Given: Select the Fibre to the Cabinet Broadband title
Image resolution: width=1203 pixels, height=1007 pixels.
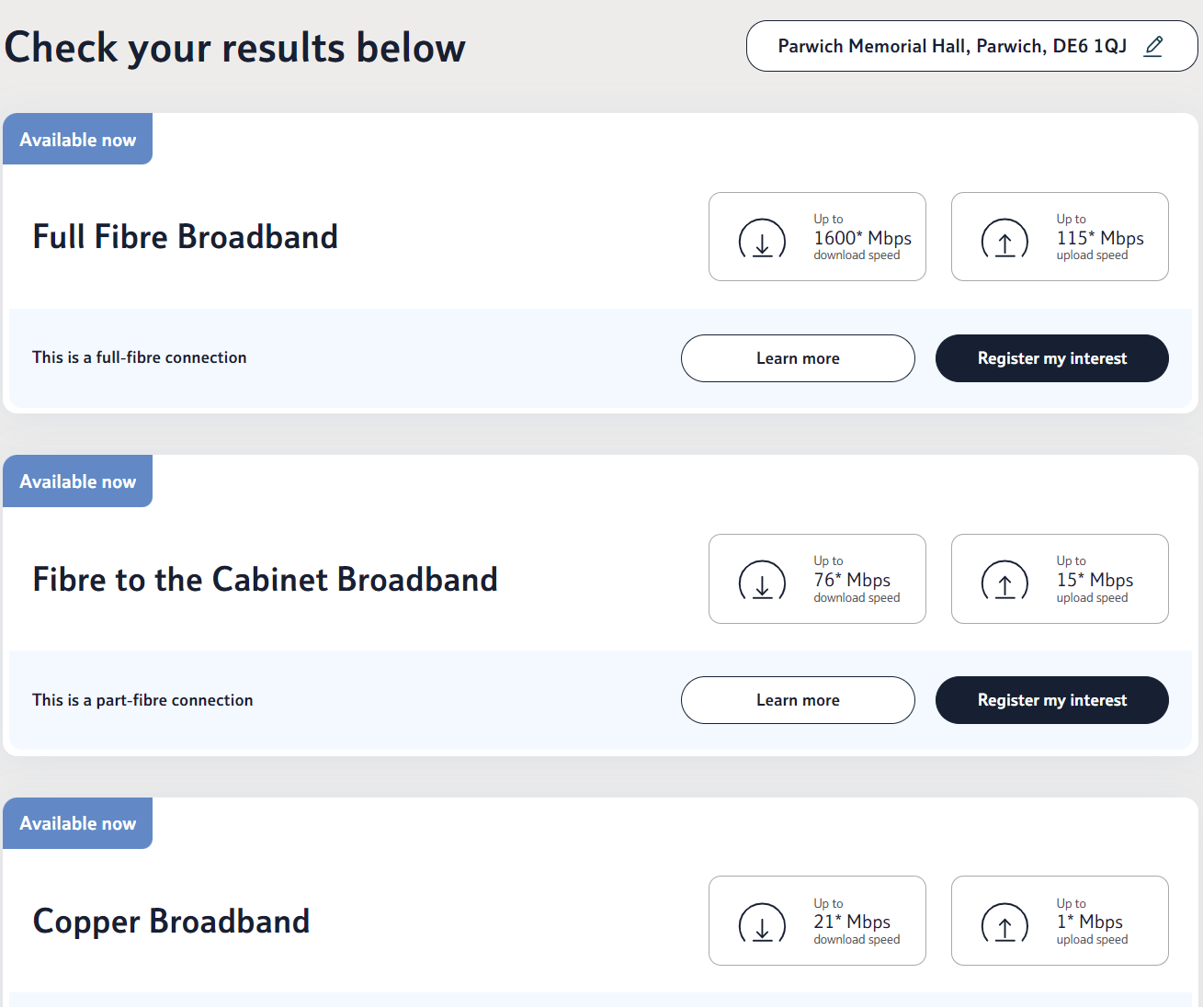Looking at the screenshot, I should tap(265, 579).
